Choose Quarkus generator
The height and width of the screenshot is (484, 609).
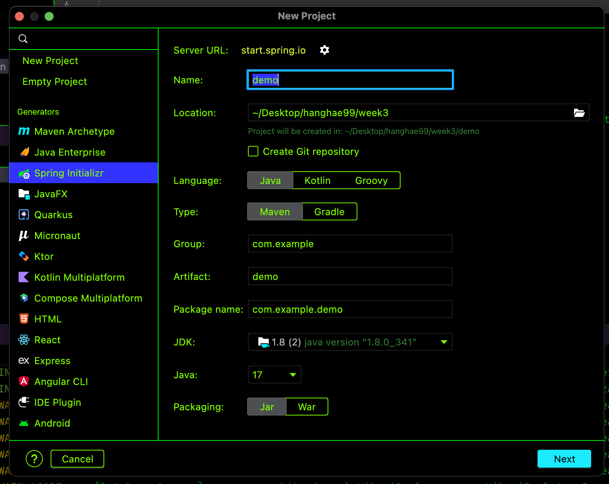pos(83,214)
